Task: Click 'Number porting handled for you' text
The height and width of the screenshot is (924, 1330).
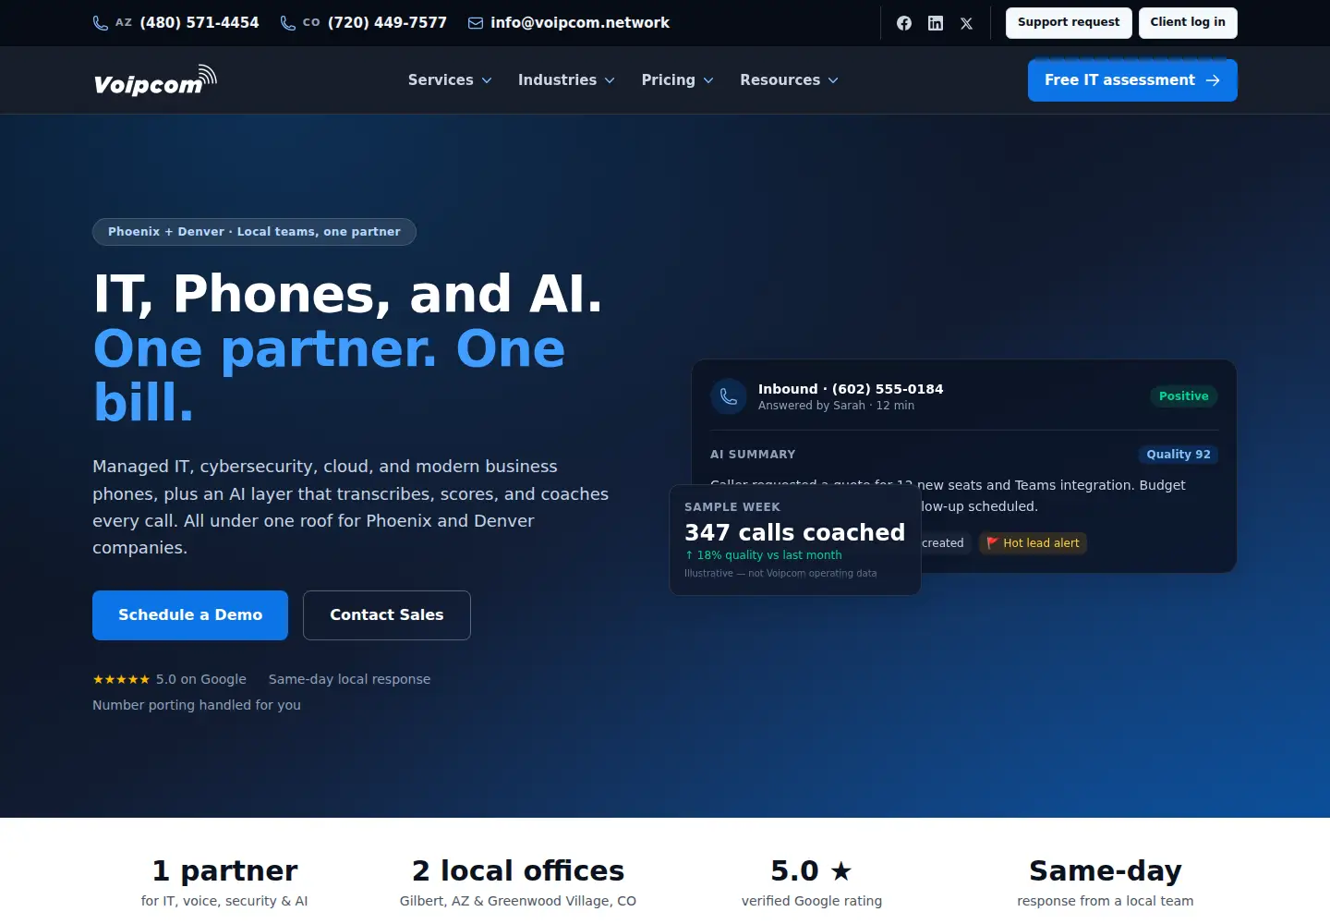Action: [197, 705]
